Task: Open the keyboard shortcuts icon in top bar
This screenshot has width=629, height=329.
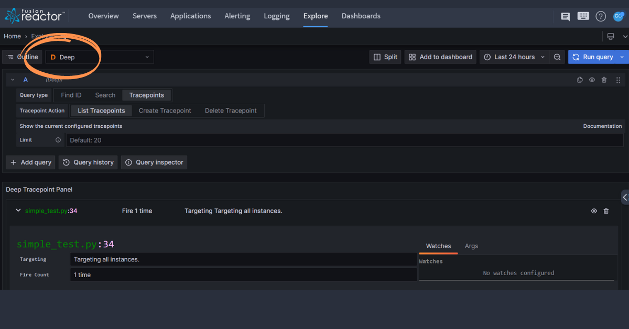Action: [x=583, y=16]
